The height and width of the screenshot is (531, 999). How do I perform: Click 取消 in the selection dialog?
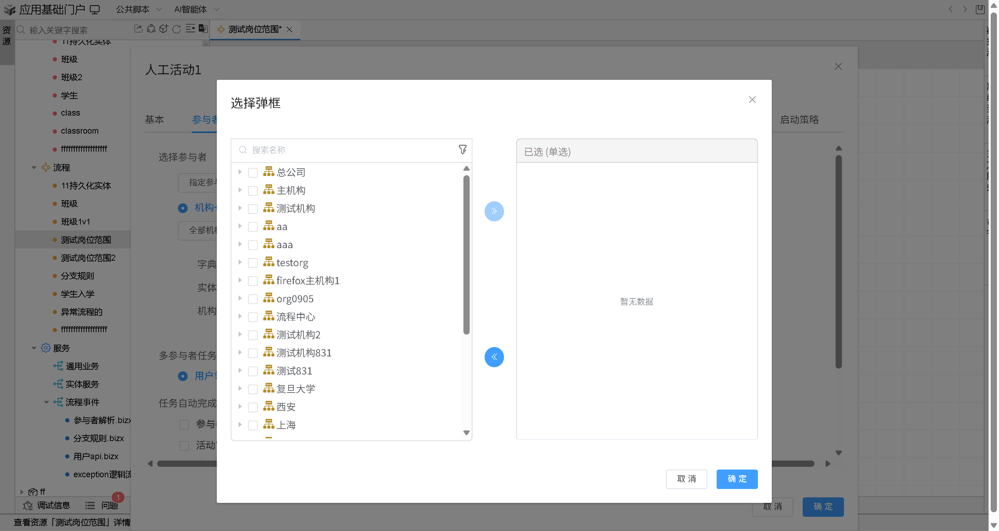686,479
